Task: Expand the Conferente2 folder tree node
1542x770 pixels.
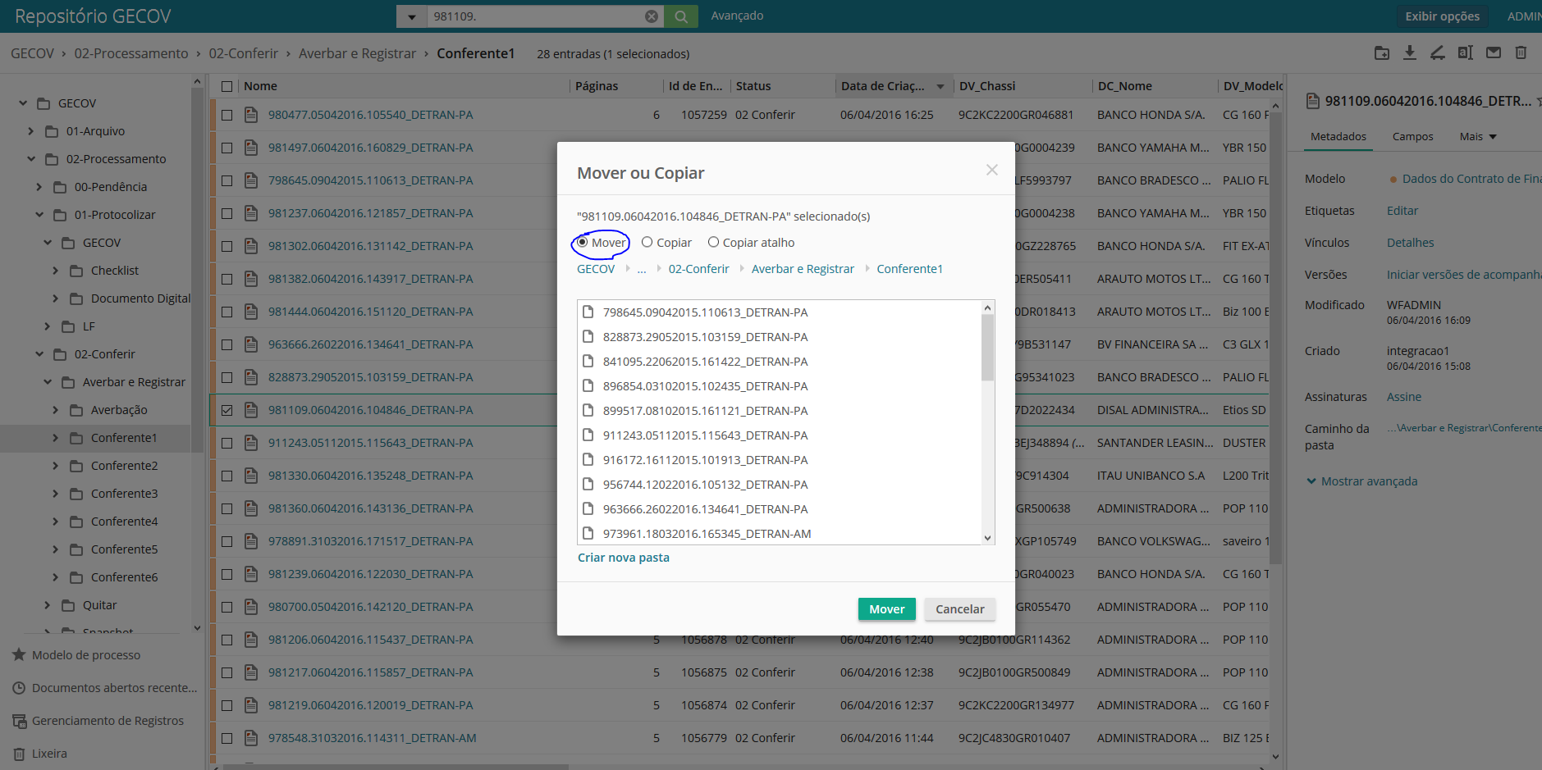Action: [55, 466]
